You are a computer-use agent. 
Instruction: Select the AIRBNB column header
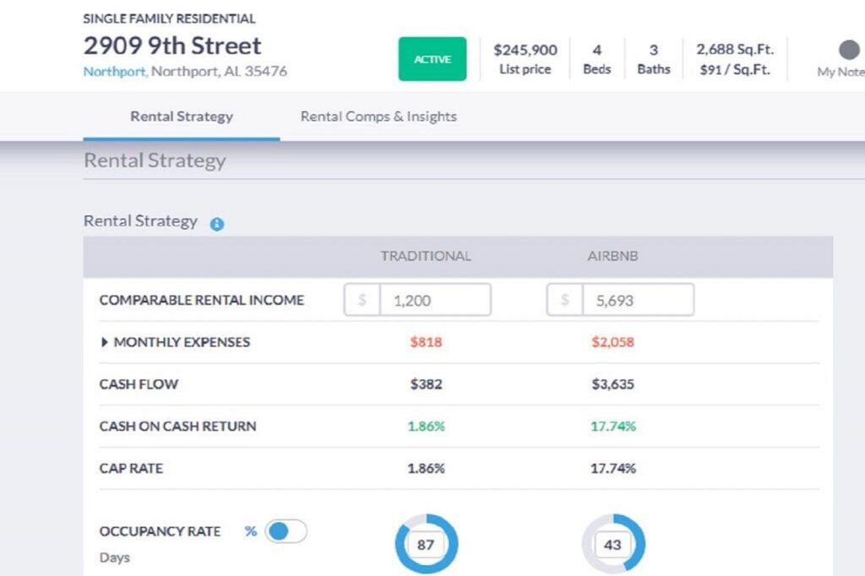613,256
